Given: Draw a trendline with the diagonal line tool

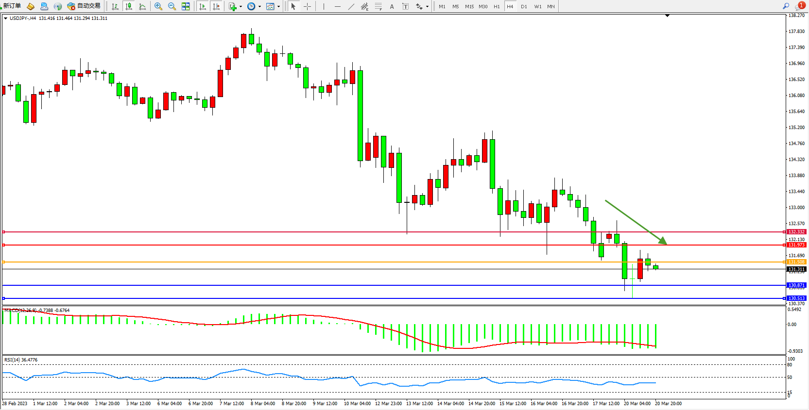Looking at the screenshot, I should pyautogui.click(x=351, y=6).
